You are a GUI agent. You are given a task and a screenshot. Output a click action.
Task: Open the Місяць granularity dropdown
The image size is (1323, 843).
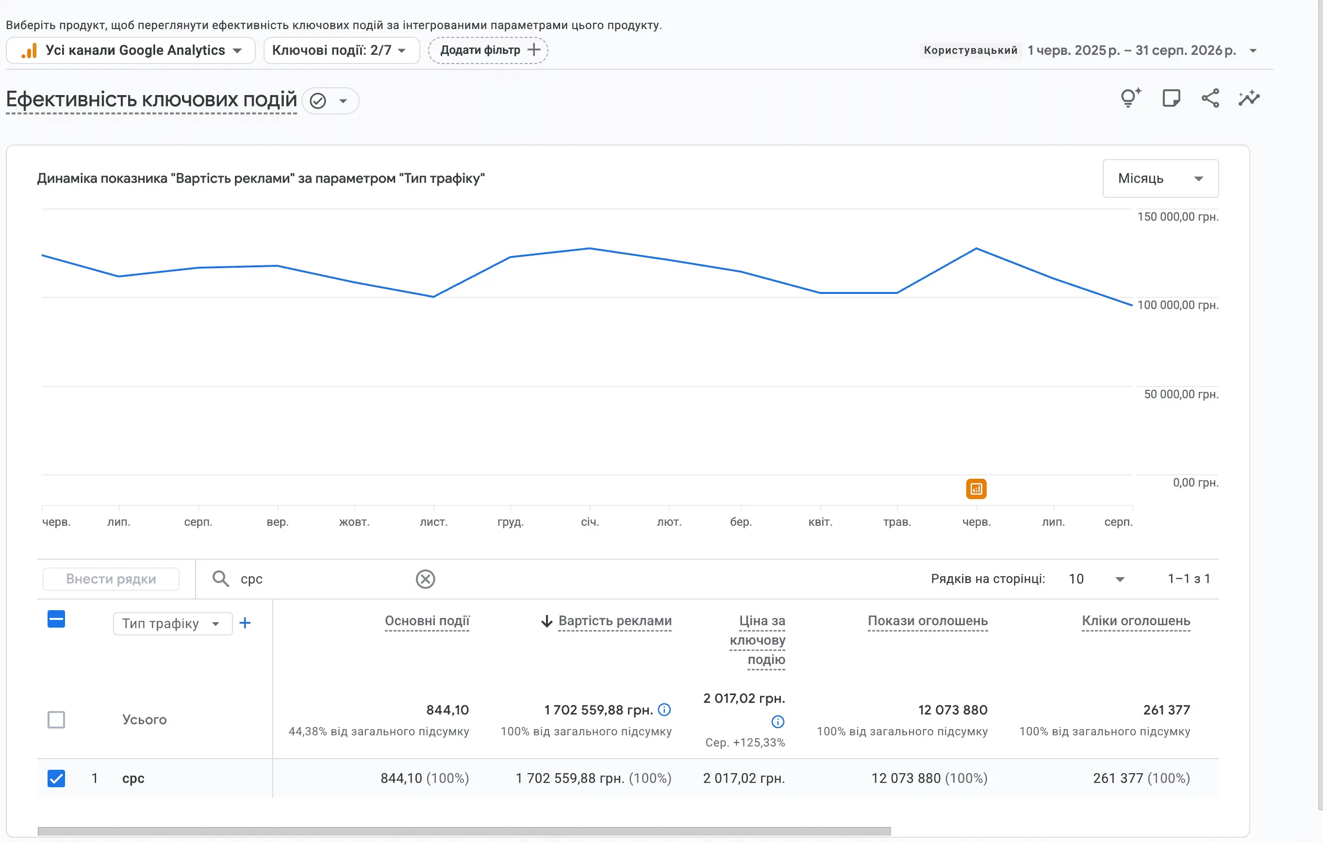tap(1160, 178)
